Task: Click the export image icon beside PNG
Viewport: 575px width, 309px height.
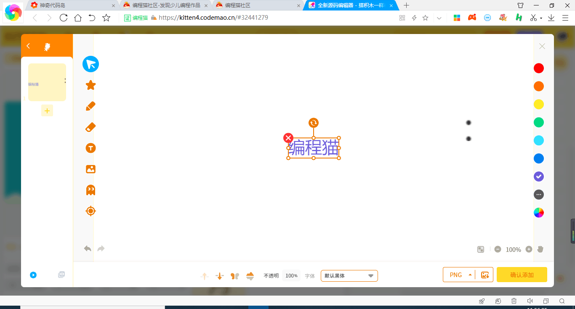Action: coord(485,275)
